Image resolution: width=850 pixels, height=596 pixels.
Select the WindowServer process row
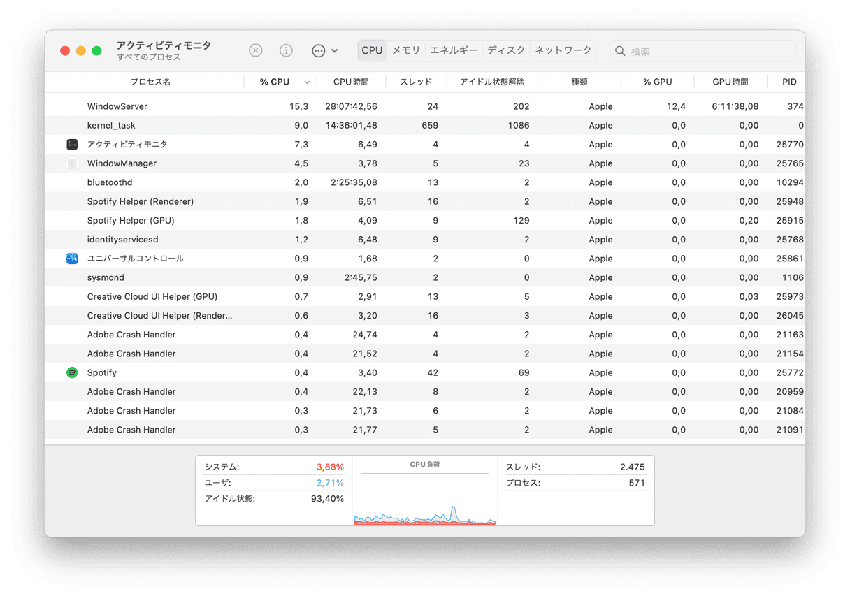pos(425,107)
